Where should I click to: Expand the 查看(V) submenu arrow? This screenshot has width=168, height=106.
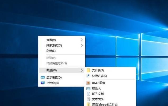[x=82, y=40]
